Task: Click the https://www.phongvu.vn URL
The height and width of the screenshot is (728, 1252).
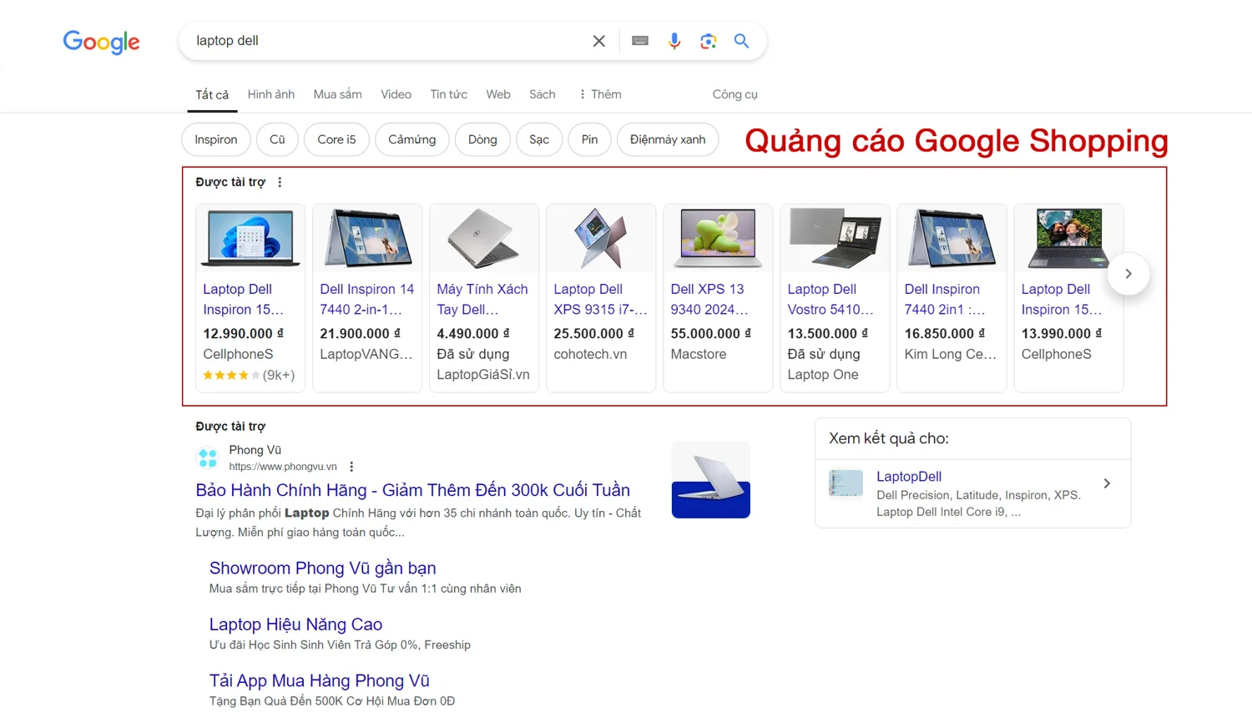Action: point(283,467)
